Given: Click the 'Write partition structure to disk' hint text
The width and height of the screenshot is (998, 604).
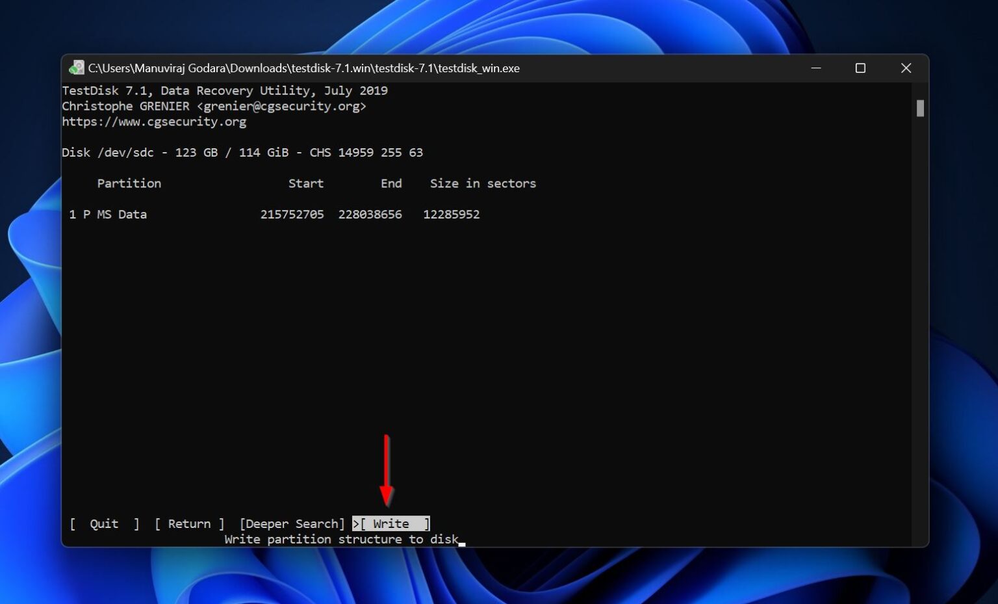Looking at the screenshot, I should (x=341, y=539).
